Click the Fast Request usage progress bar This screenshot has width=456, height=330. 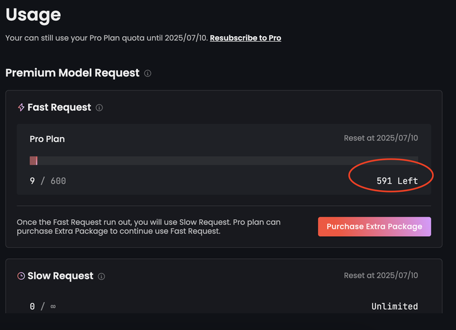[224, 161]
